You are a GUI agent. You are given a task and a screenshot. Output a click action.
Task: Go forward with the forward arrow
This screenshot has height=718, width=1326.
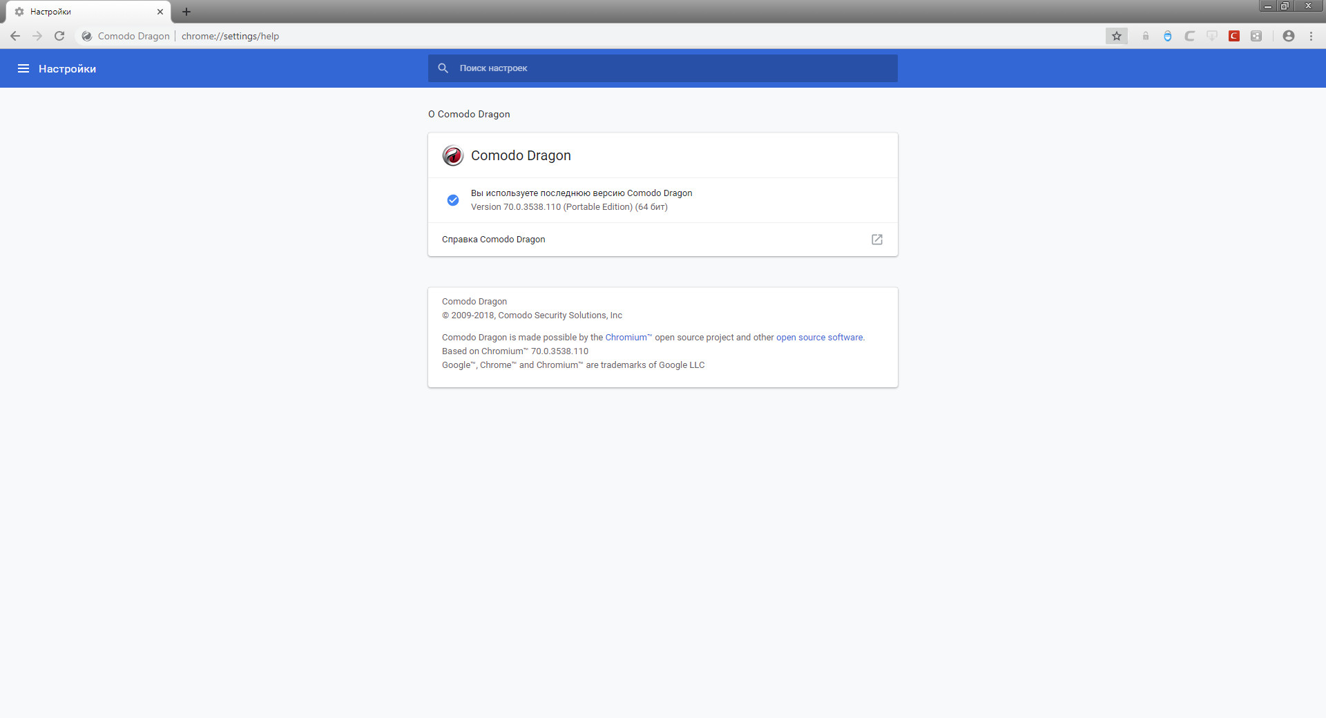[37, 36]
